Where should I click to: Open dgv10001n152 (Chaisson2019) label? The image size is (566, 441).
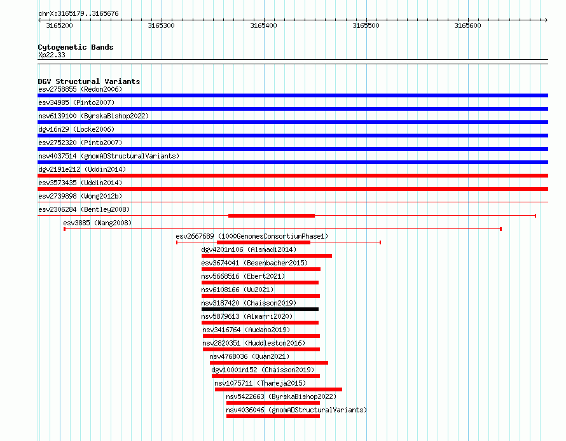[263, 370]
